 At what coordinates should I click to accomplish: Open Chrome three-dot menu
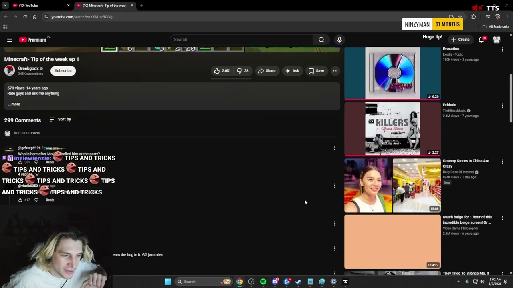507,17
